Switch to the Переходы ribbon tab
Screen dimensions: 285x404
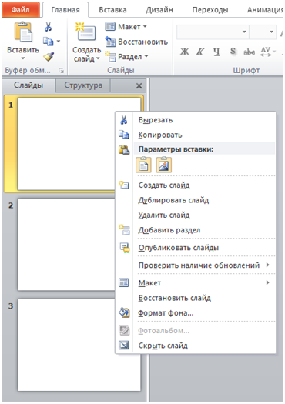pyautogui.click(x=210, y=10)
